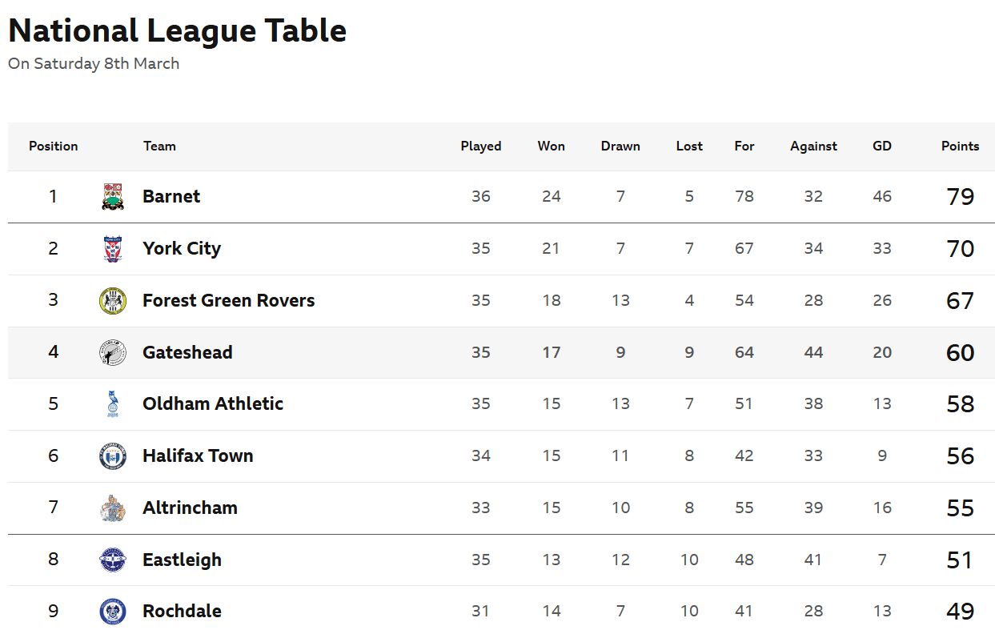
Task: Click the Position column header
Action: tap(54, 146)
